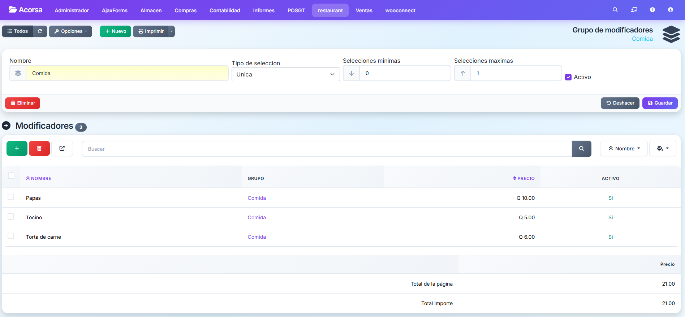The height and width of the screenshot is (317, 685).
Task: Uncheck the Activo checkbox
Action: (x=568, y=77)
